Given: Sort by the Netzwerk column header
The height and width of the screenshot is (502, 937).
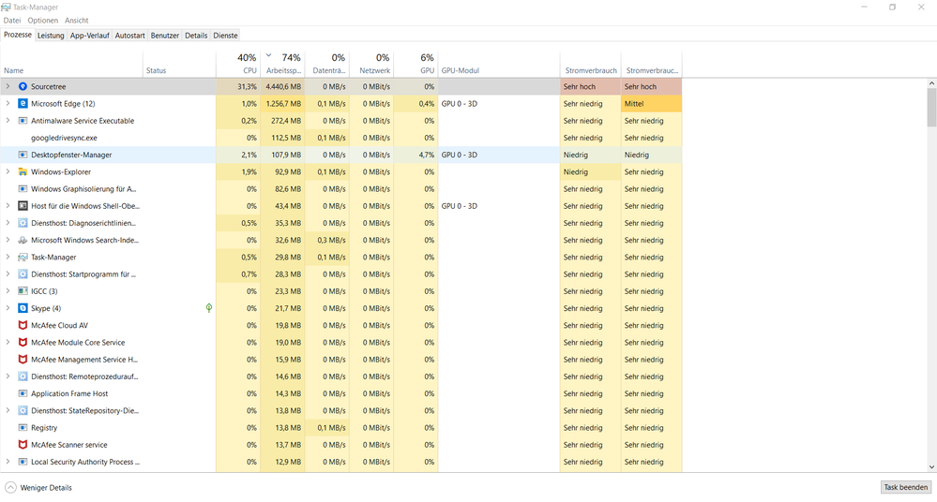Looking at the screenshot, I should click(371, 65).
